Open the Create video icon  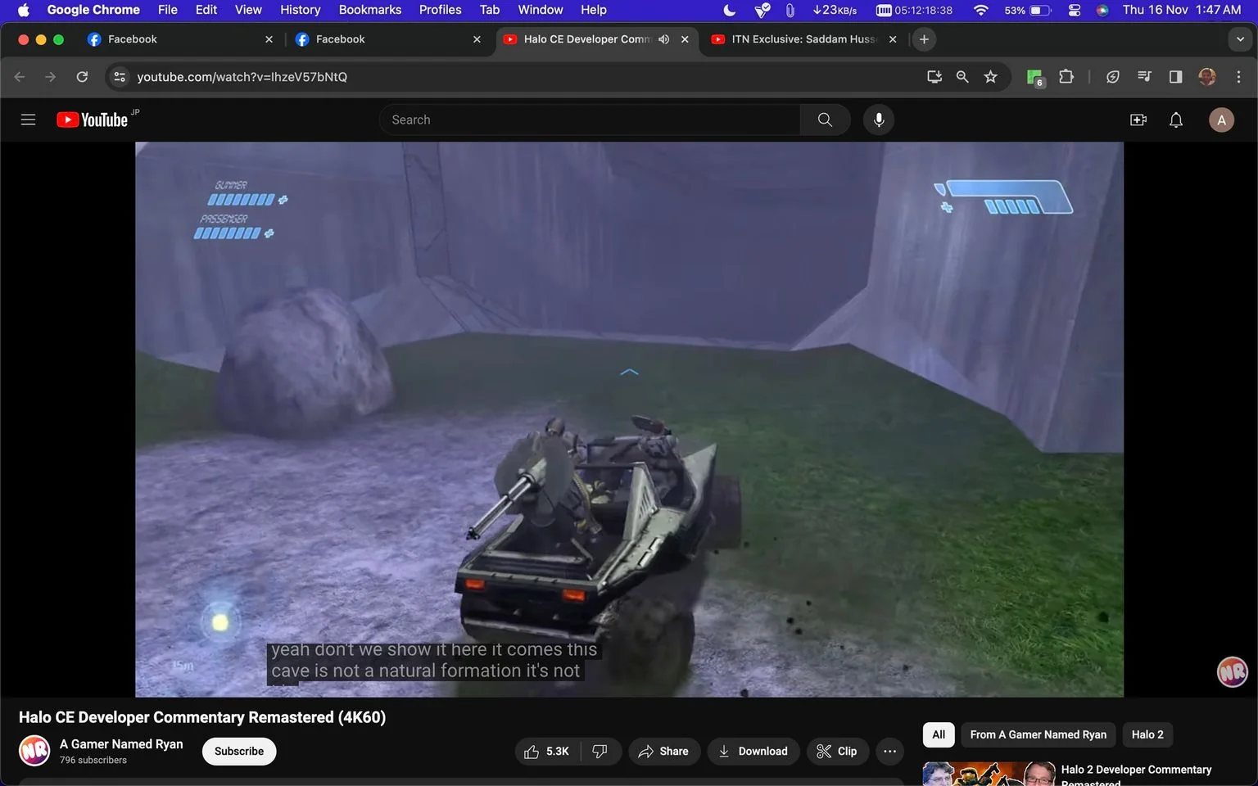1138,120
